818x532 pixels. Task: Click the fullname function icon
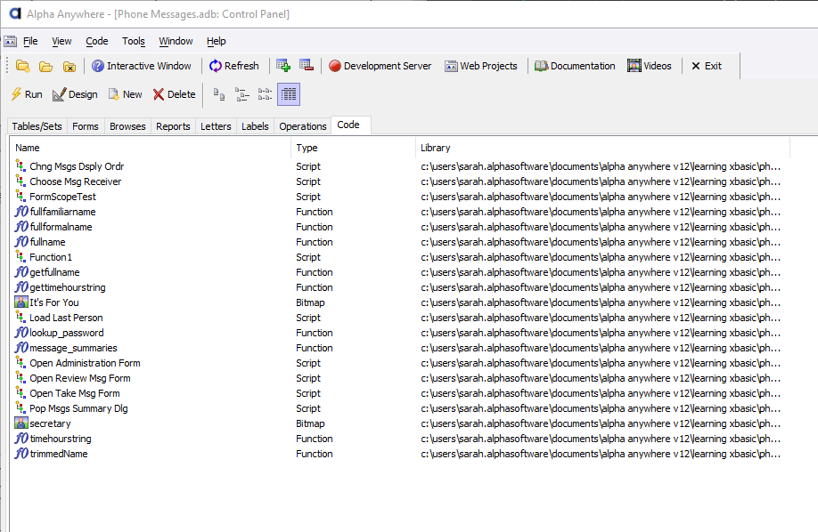[21, 242]
